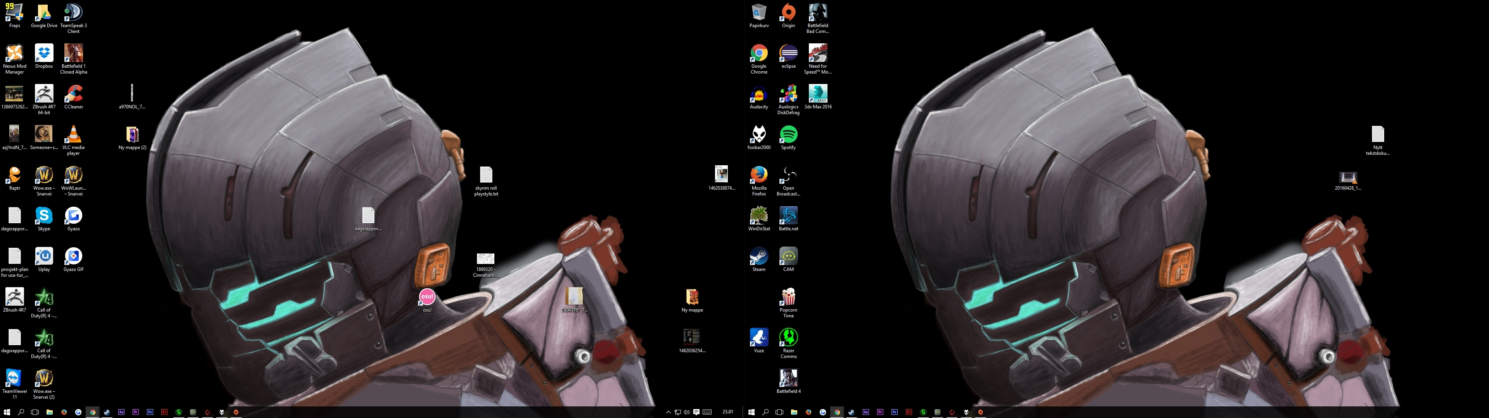Select the ZBrush 4R7 64-bit shortcut
Viewport: 1489px width, 418px height.
click(x=44, y=100)
